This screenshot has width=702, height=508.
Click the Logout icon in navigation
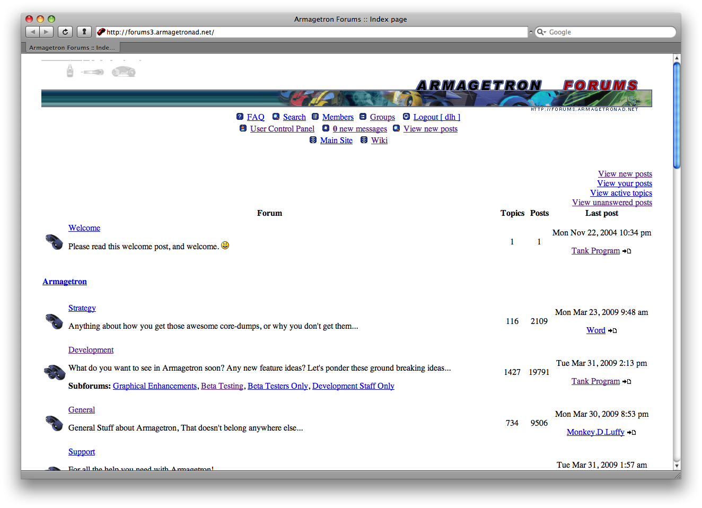click(x=406, y=117)
